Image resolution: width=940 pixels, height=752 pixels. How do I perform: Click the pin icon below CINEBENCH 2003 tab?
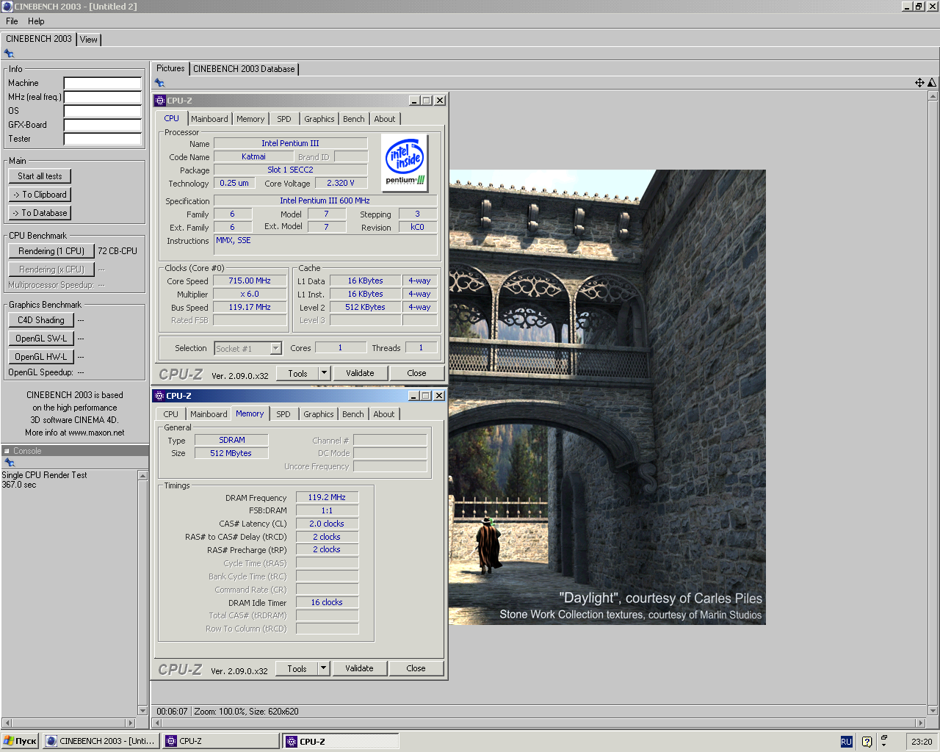click(x=9, y=54)
